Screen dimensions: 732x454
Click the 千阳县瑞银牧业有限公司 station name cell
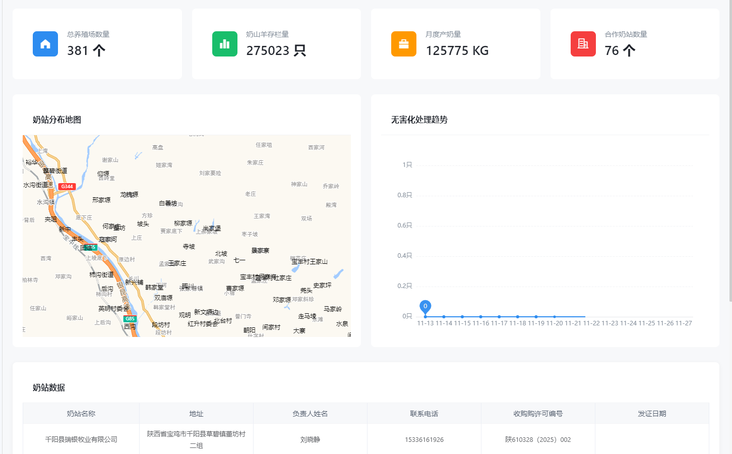(81, 439)
